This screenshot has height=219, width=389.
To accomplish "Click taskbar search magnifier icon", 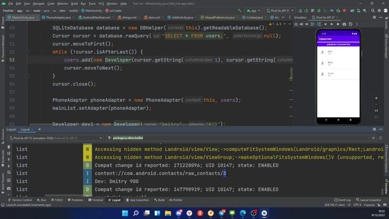I will coord(136,213).
